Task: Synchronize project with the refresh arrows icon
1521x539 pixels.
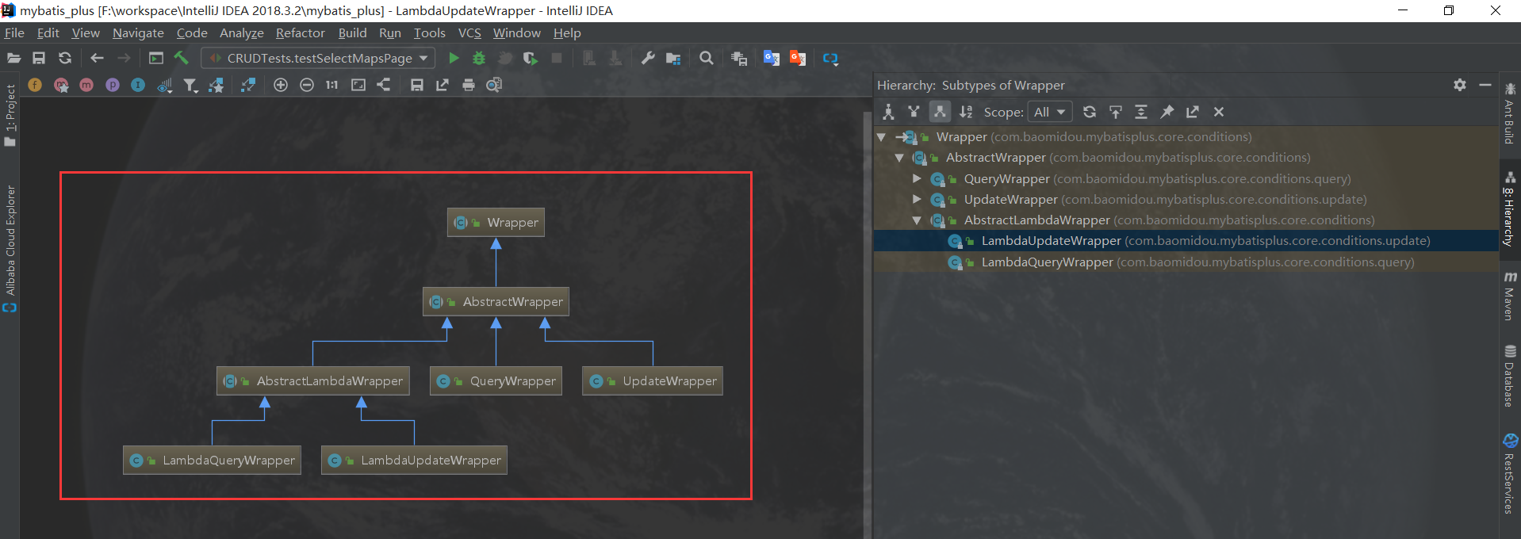Action: [65, 58]
